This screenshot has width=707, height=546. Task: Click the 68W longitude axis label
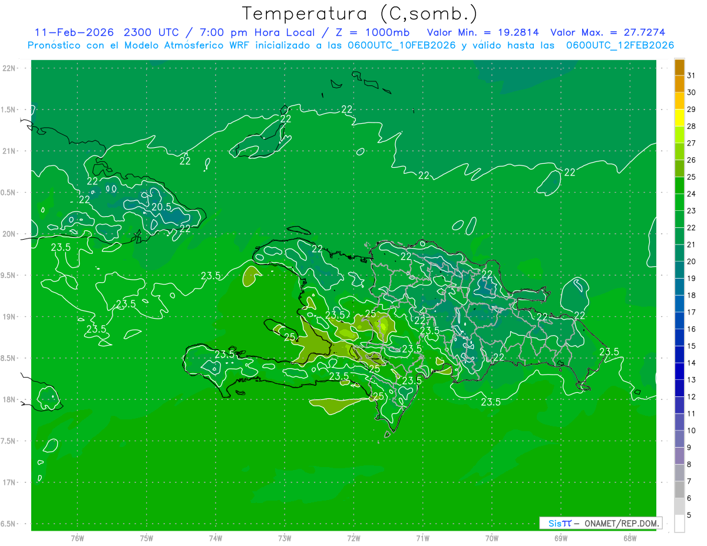click(629, 538)
